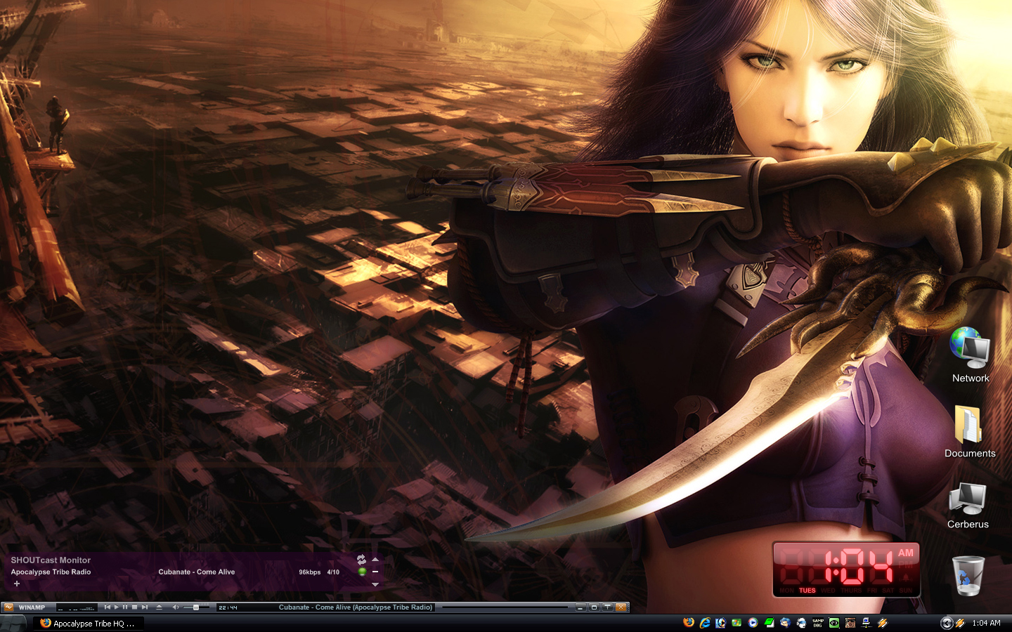The image size is (1012, 632).
Task: Open the Documents folder icon
Action: tap(970, 431)
